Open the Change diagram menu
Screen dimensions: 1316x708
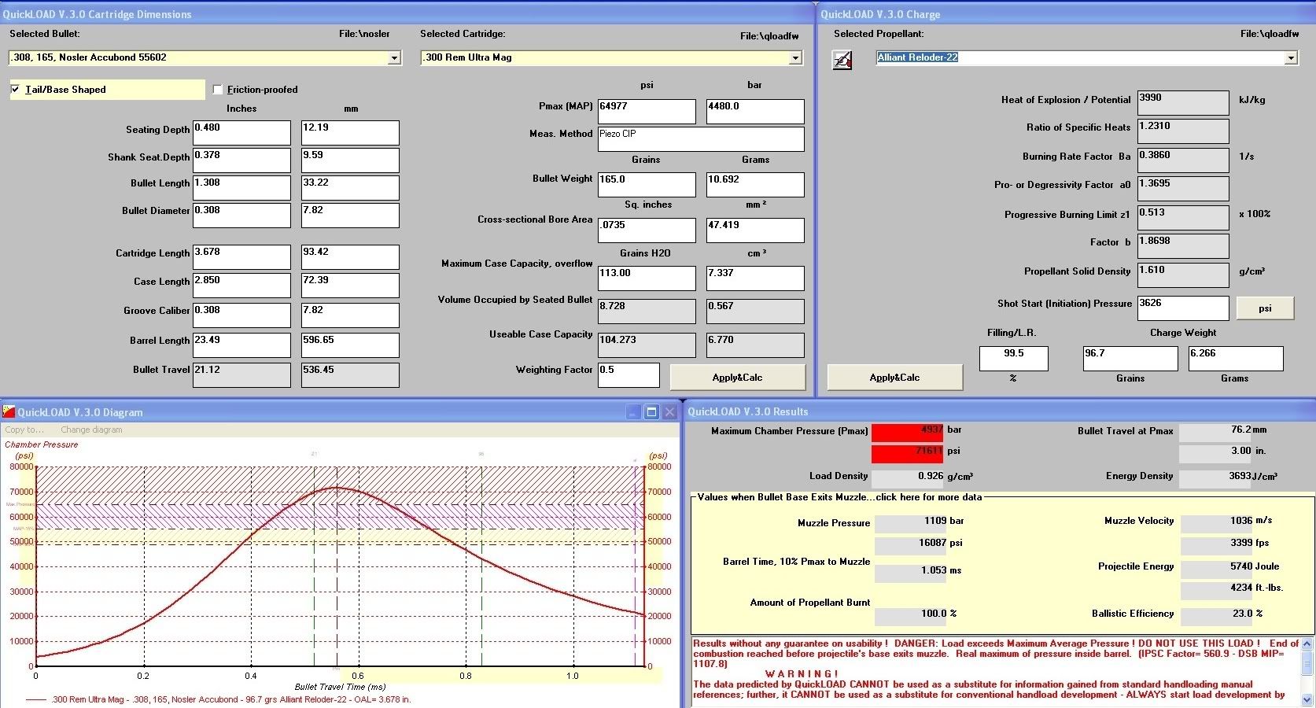click(x=91, y=430)
